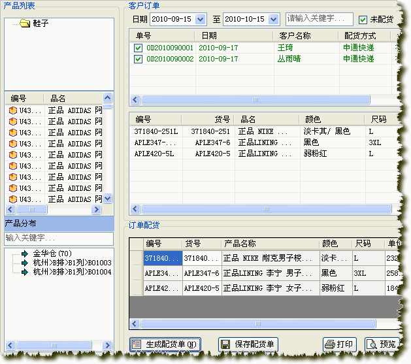Click the 产品名称 column header in 订单配货
411x364 pixels.
point(270,244)
